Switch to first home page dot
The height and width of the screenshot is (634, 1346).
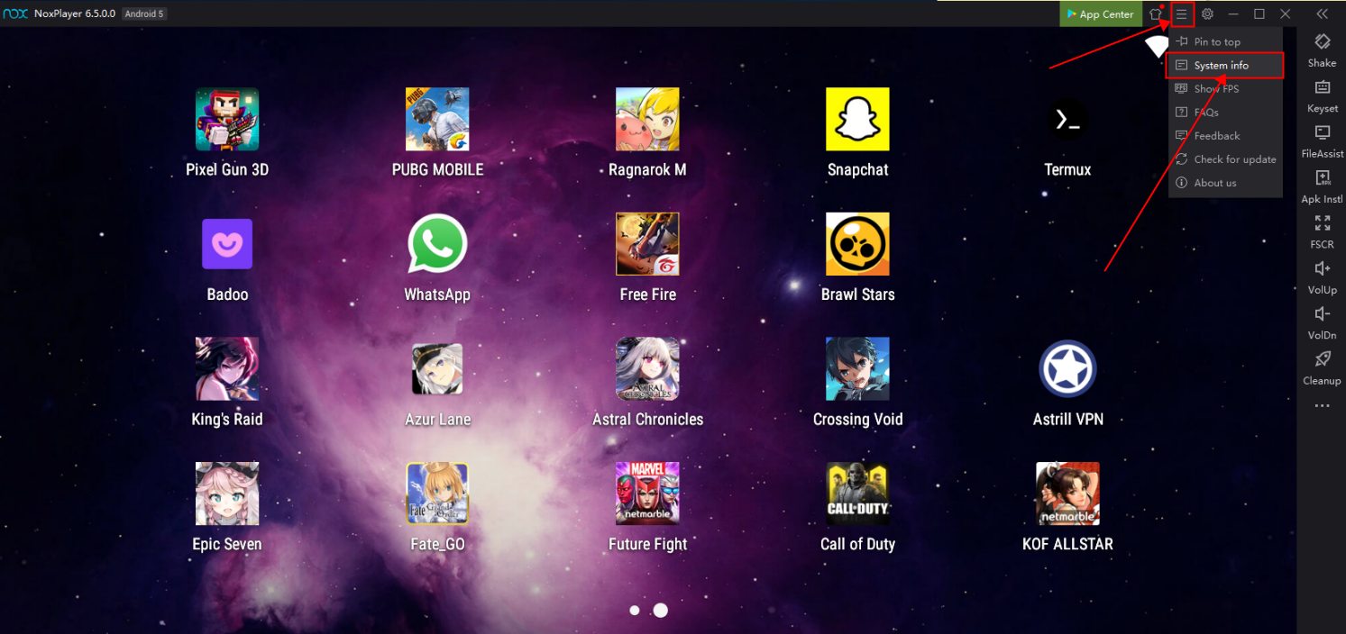pos(635,611)
